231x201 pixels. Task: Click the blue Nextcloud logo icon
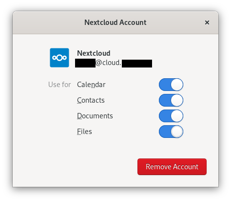59,58
